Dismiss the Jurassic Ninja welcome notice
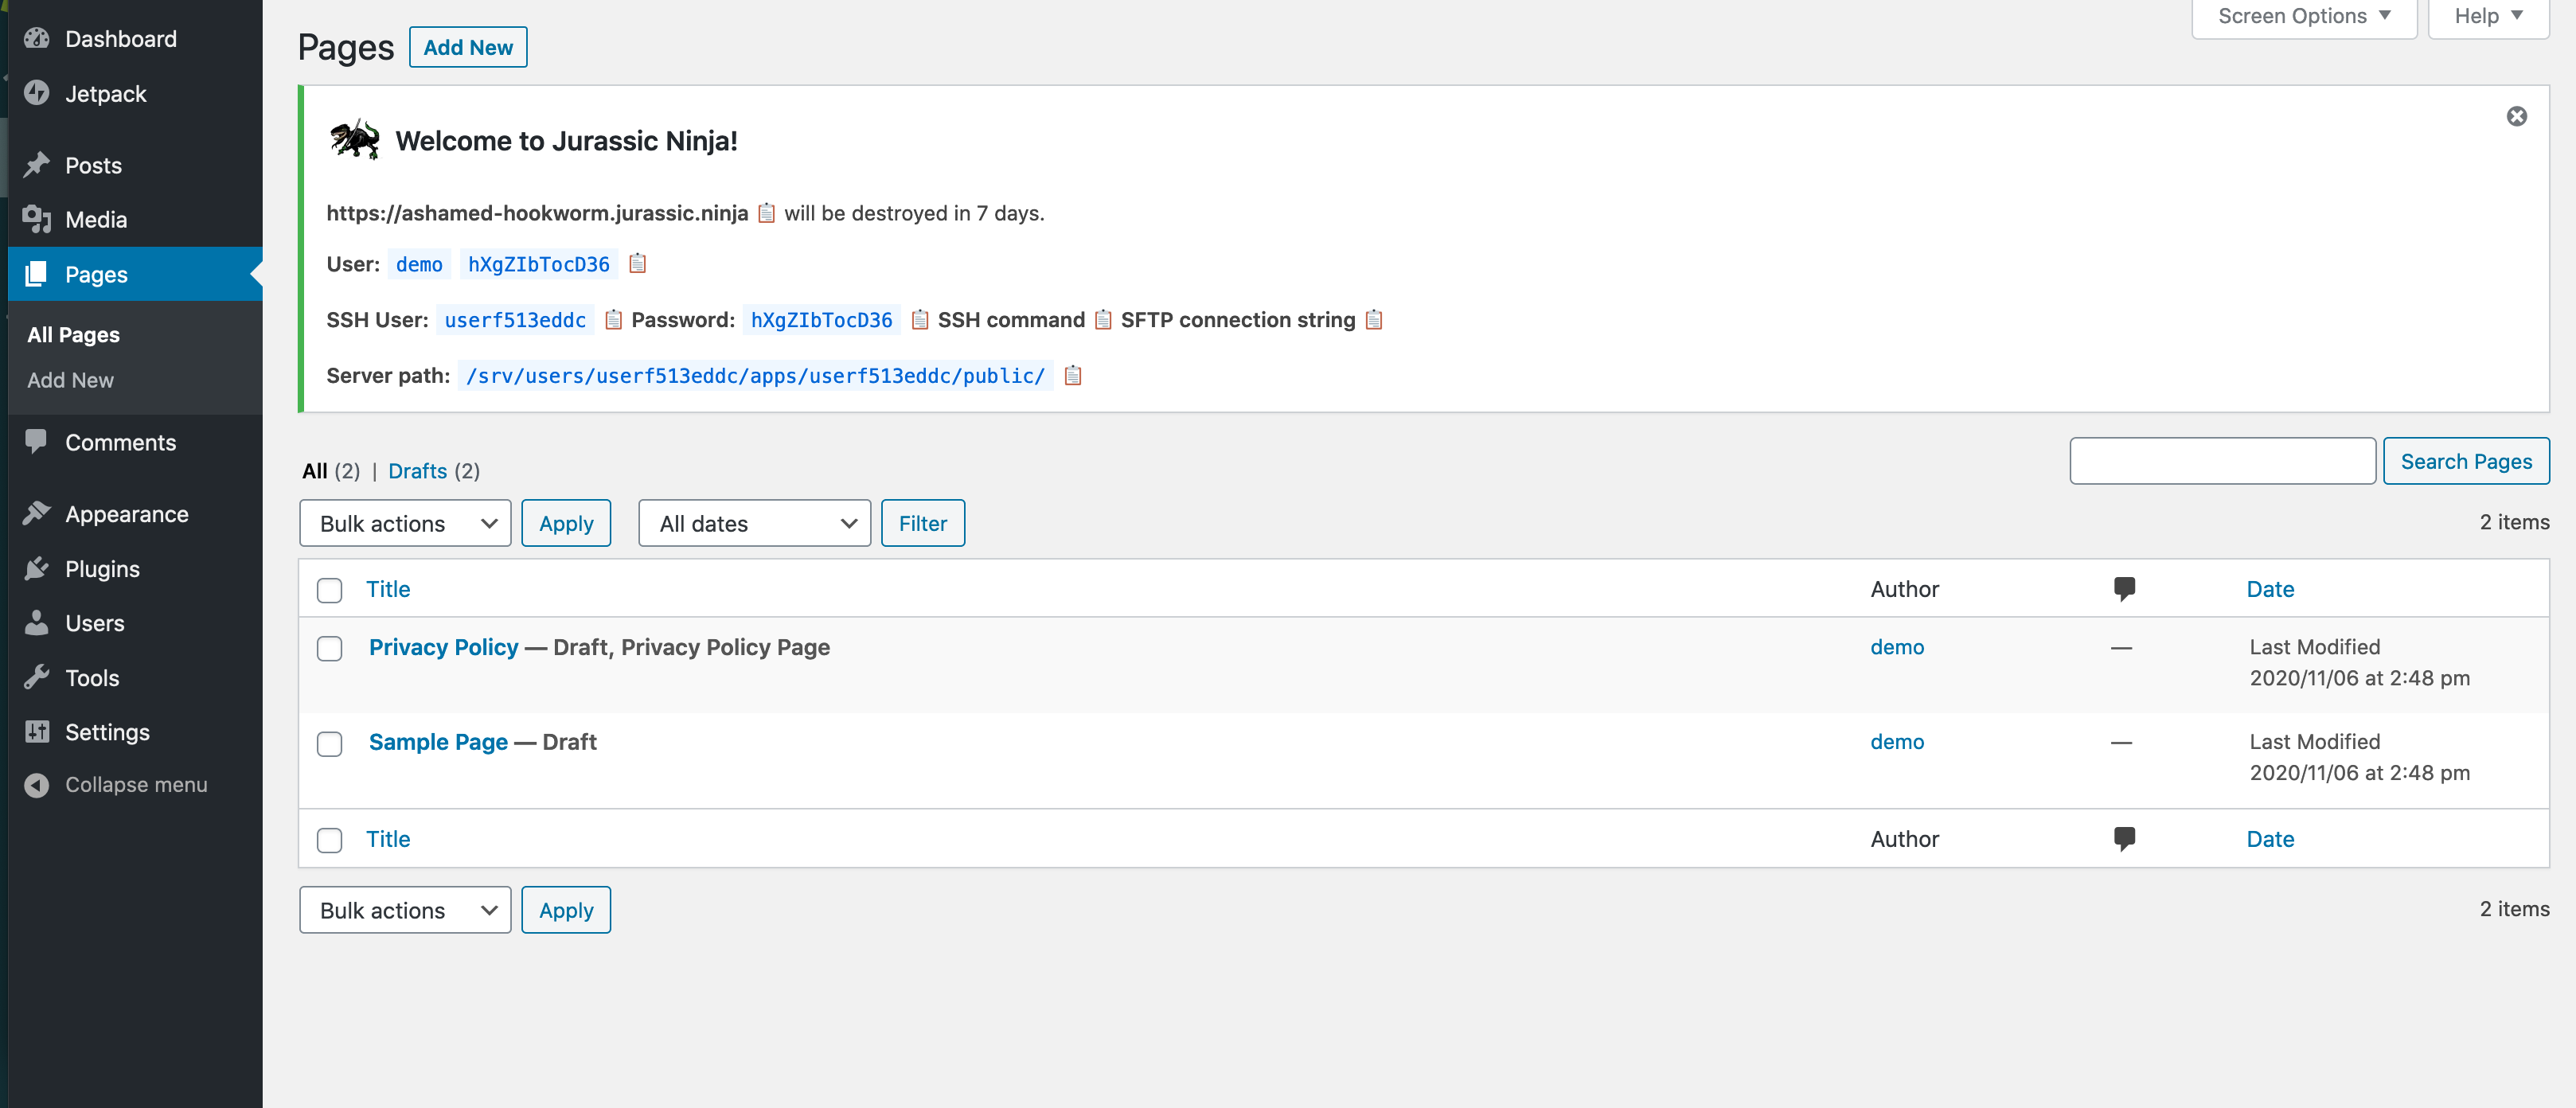 pyautogui.click(x=2517, y=116)
